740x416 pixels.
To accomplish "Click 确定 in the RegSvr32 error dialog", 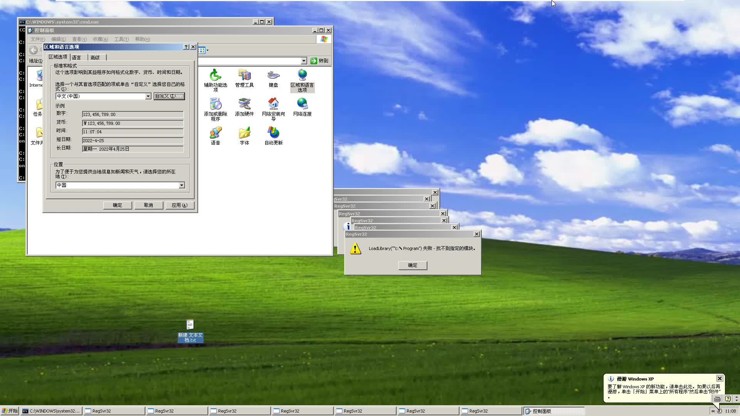I will [413, 265].
